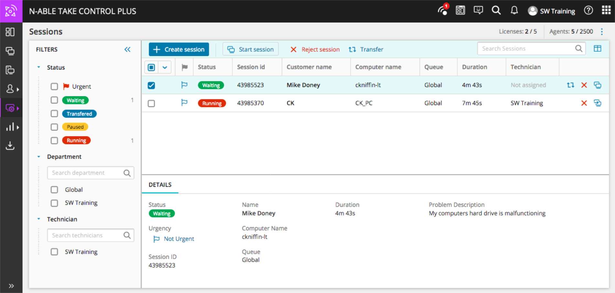615x293 pixels.
Task: Click the Reject session button
Action: pyautogui.click(x=315, y=49)
